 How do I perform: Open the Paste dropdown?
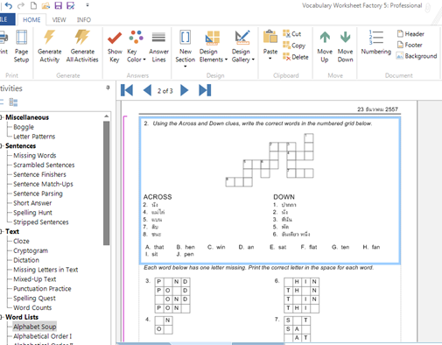pos(270,45)
